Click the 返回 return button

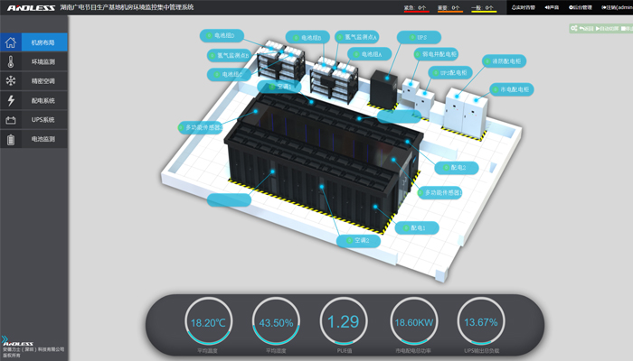(x=587, y=29)
